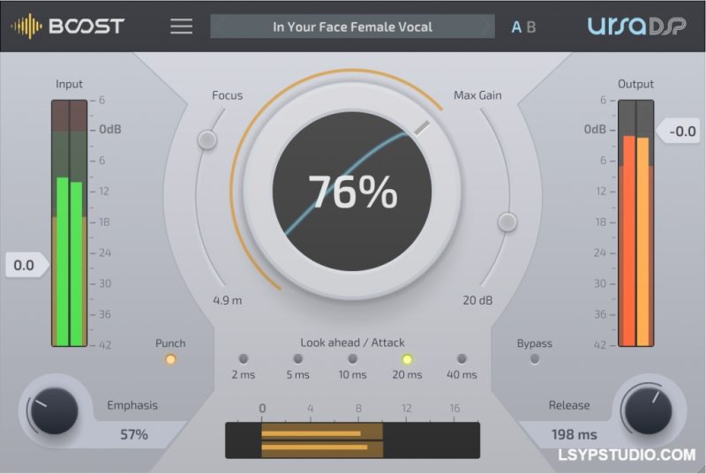
Task: Click the large central boost dial
Action: pyautogui.click(x=351, y=192)
